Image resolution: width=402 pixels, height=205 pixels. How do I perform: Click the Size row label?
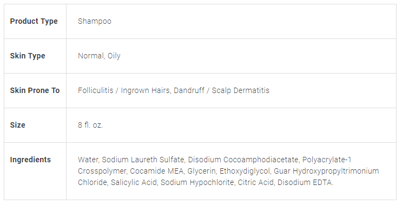[x=18, y=125]
